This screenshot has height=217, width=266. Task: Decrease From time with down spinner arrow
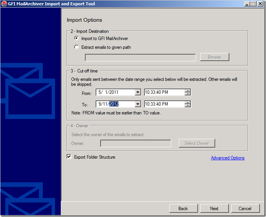click(188, 94)
